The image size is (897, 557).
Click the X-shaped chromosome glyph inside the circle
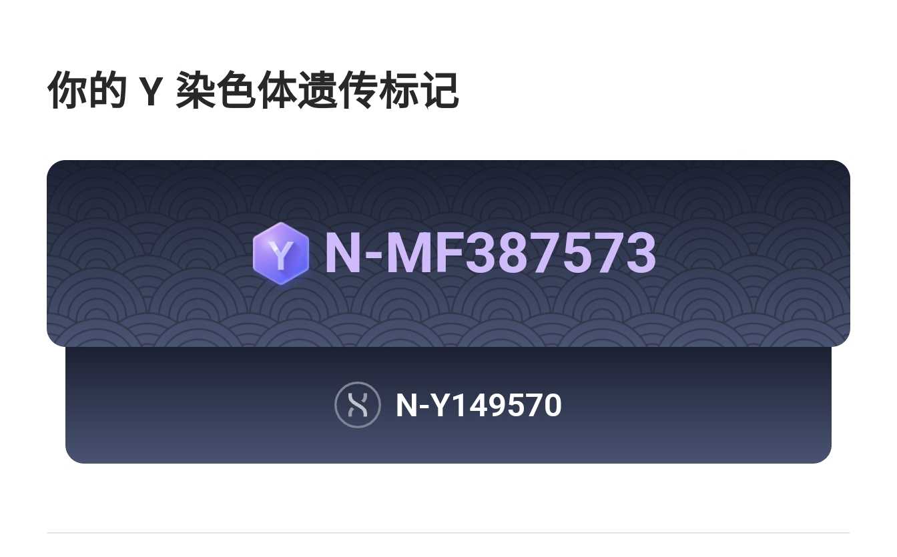click(358, 405)
